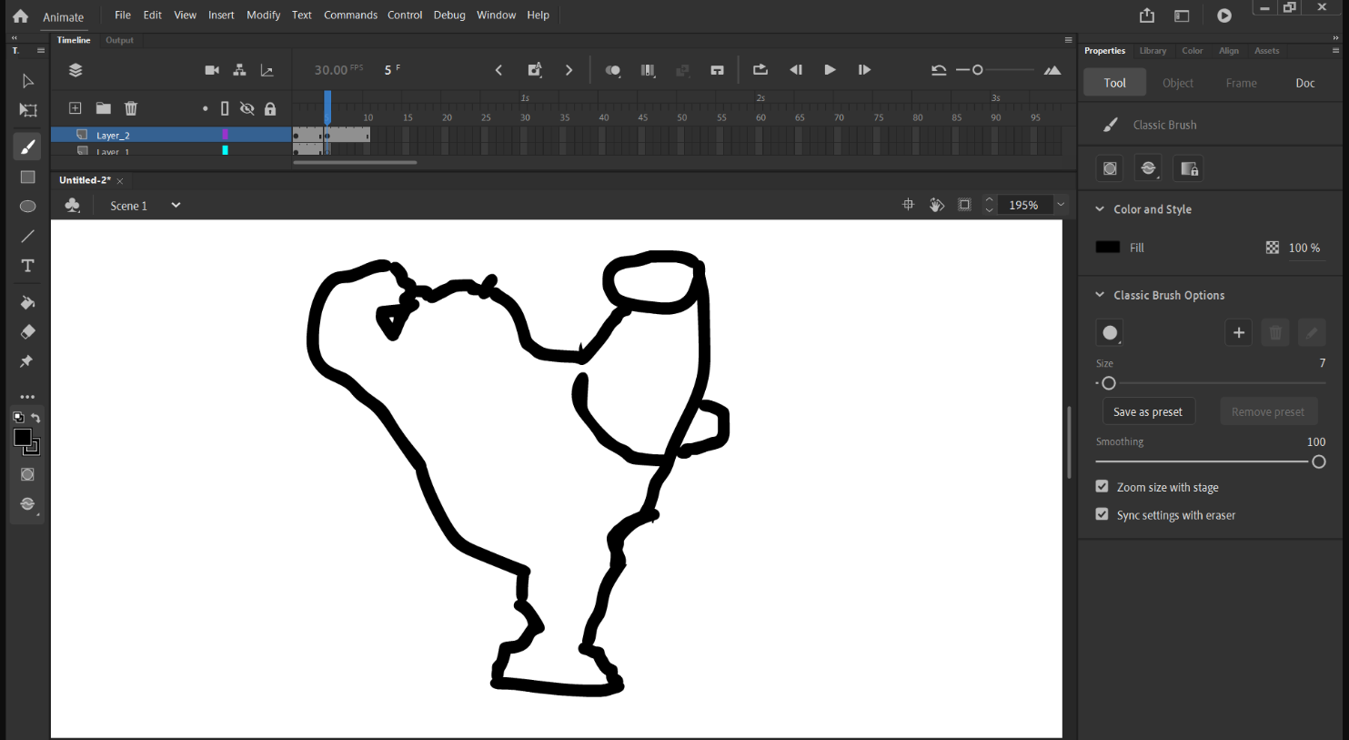The image size is (1349, 740).
Task: Toggle lock all layers icon
Action: (270, 108)
